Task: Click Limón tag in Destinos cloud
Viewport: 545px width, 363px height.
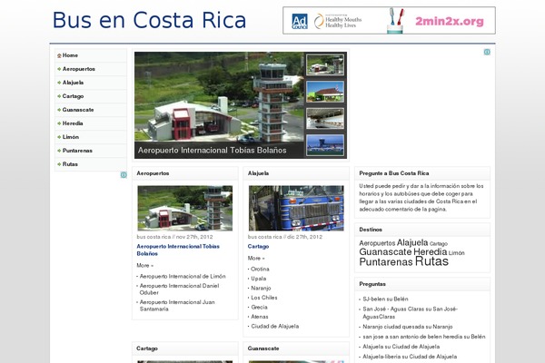Action: tap(457, 253)
